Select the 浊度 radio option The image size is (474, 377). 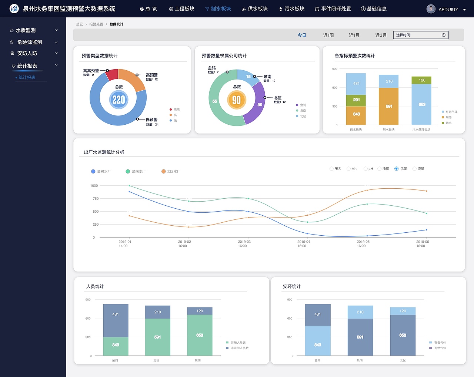point(380,169)
